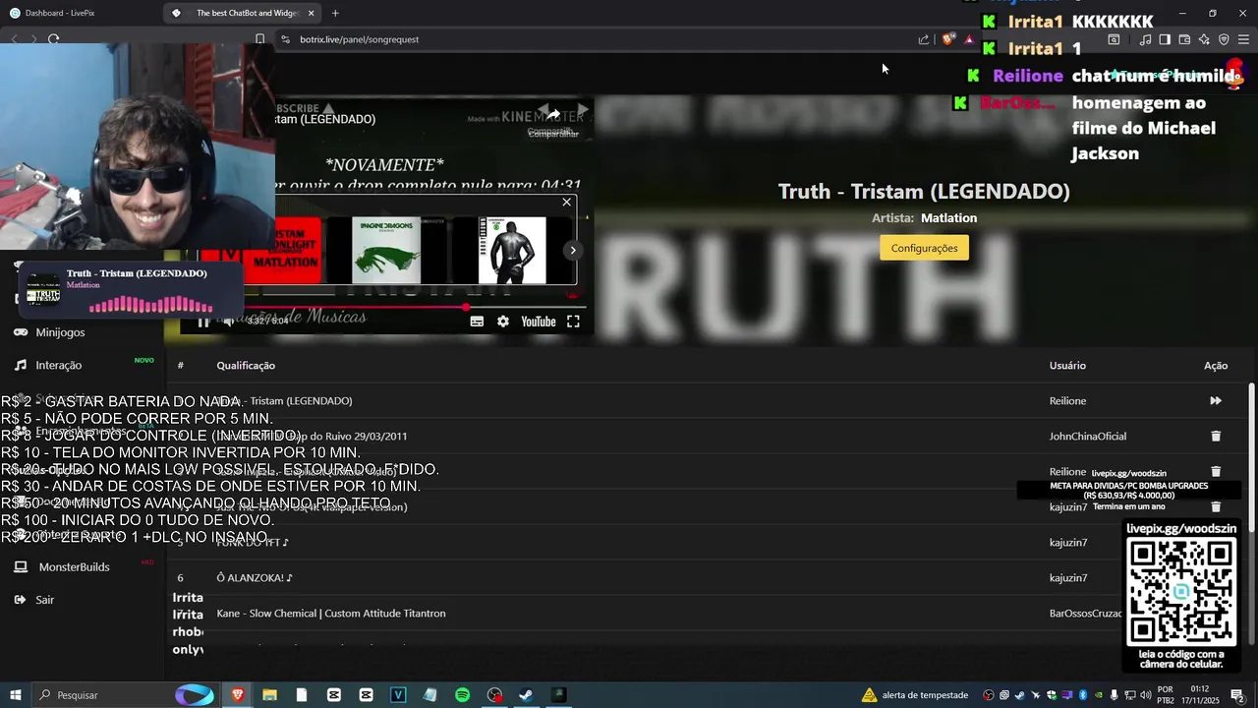Open the Brave music playlist icon

1145,39
